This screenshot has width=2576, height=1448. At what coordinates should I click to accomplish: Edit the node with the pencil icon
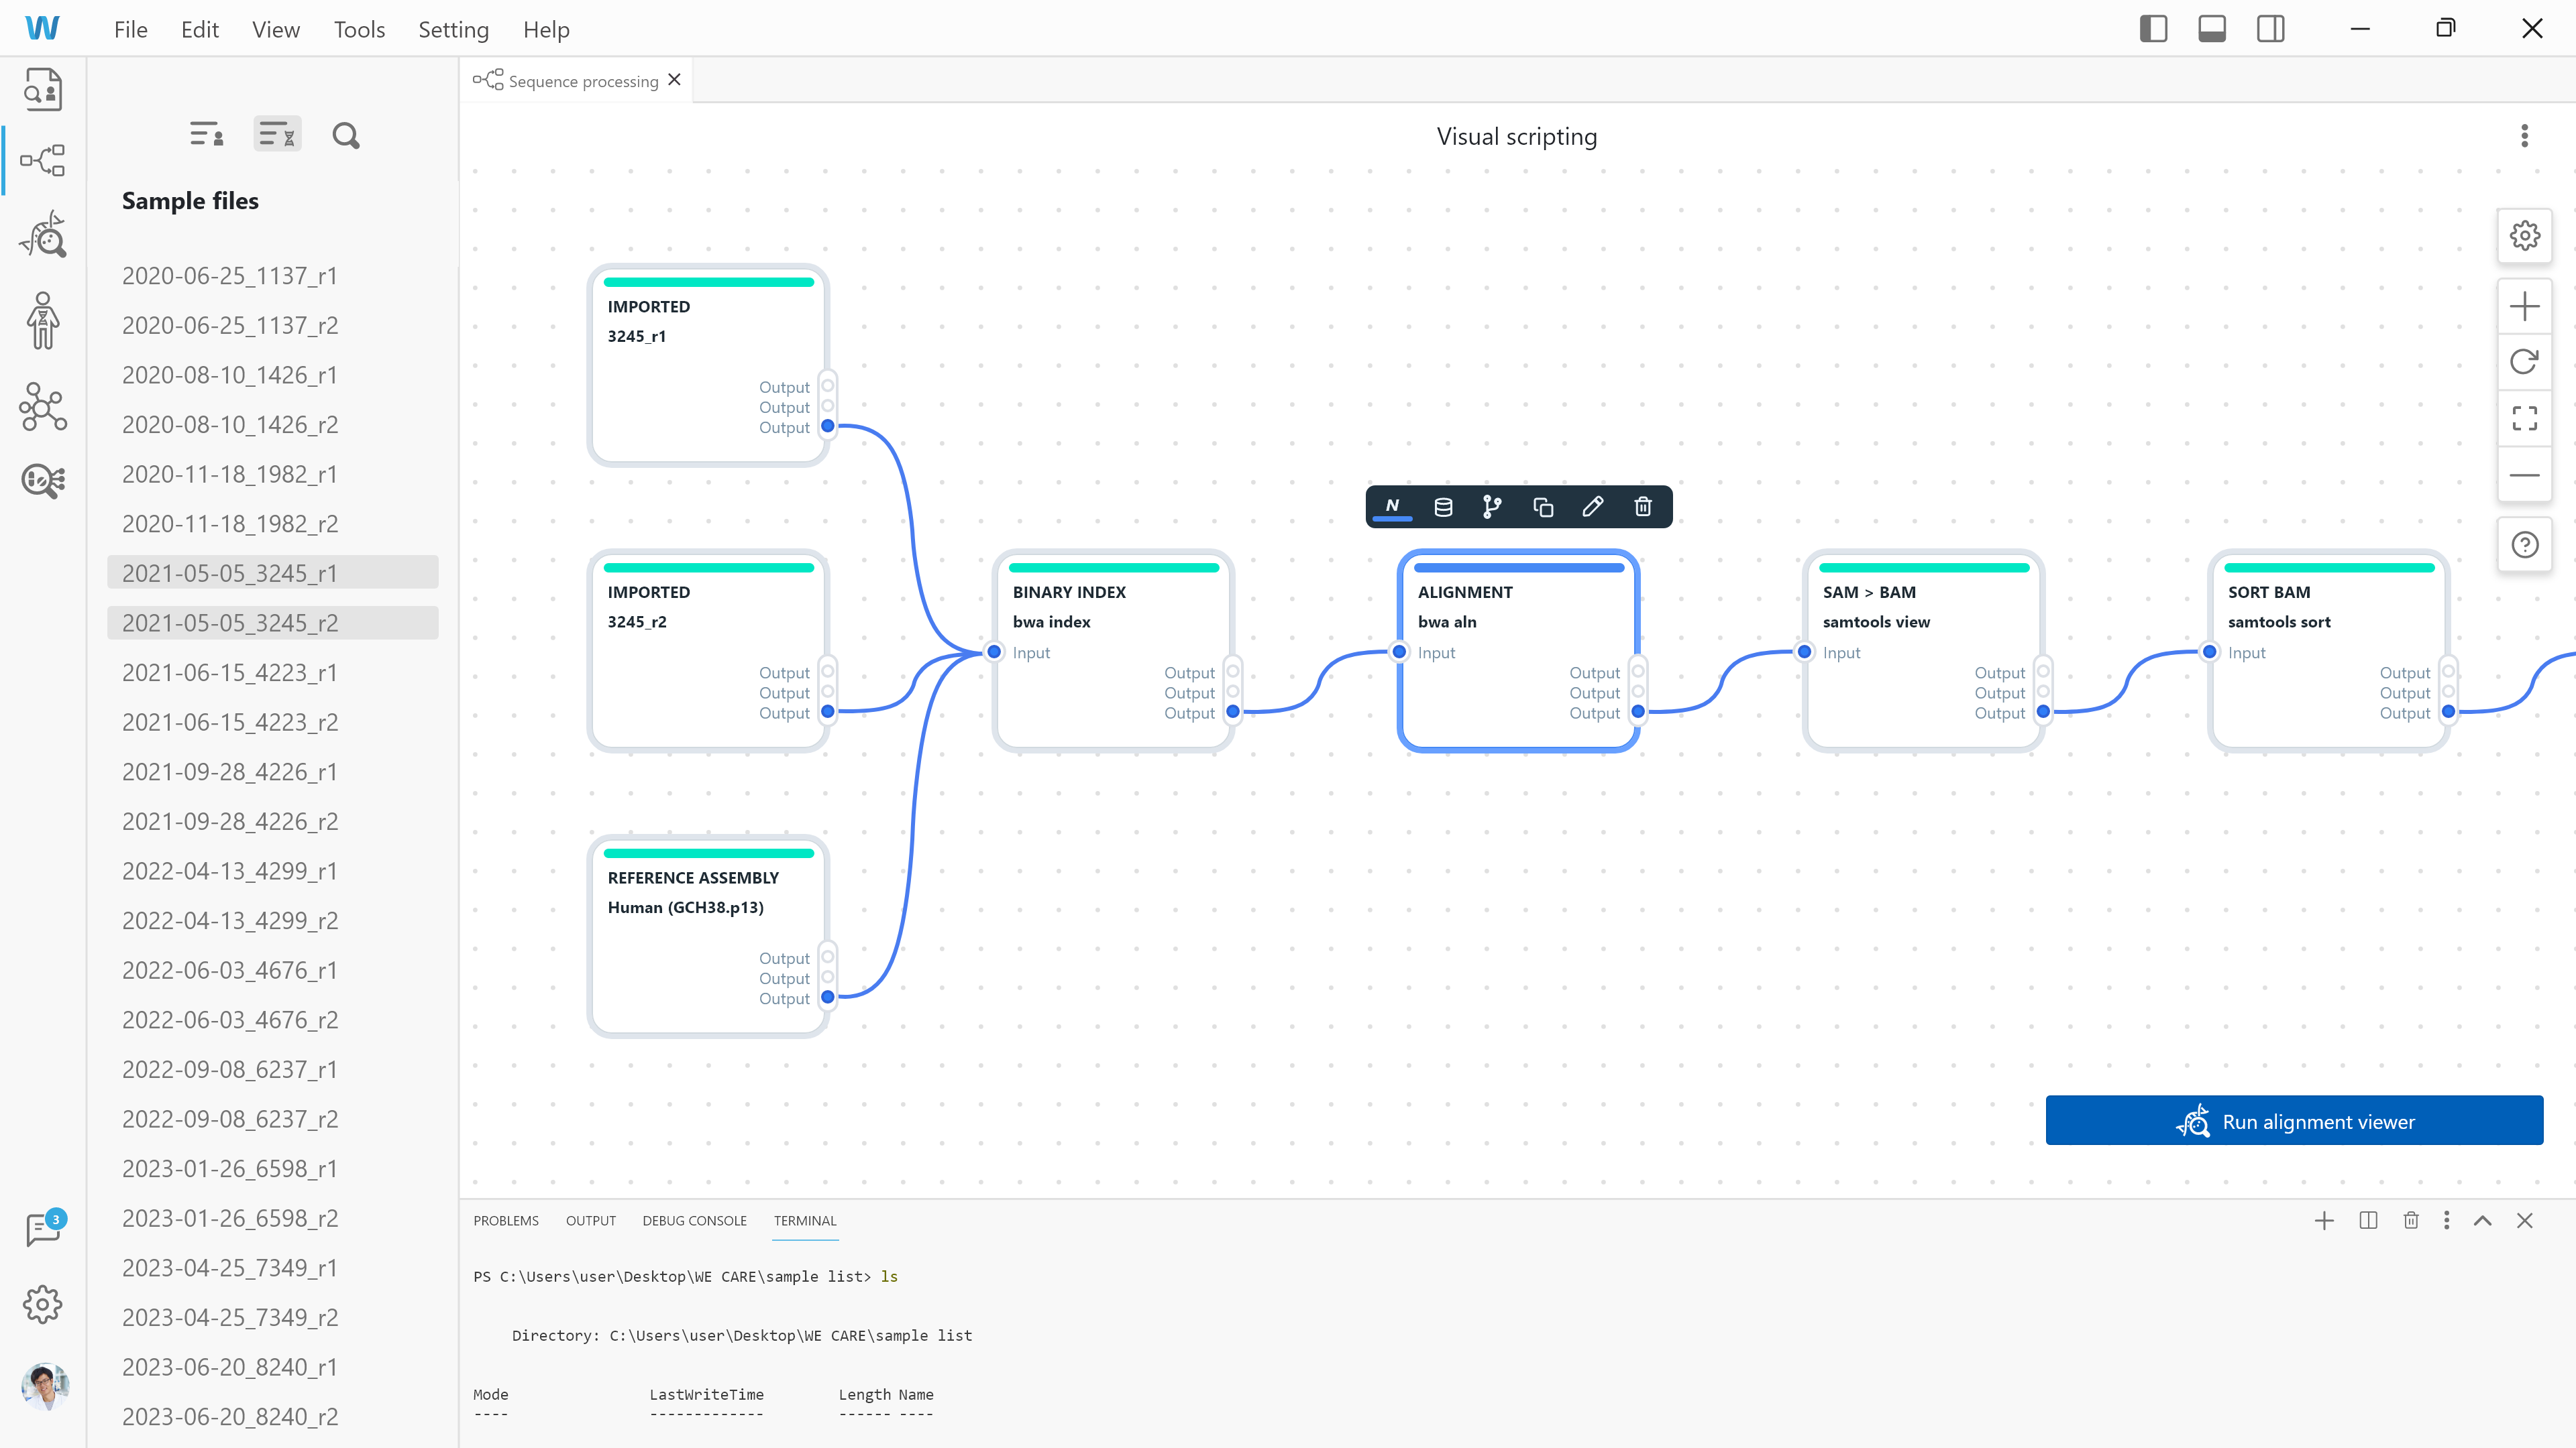pyautogui.click(x=1593, y=507)
